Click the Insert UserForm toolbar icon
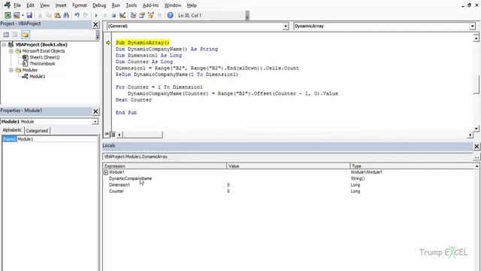This screenshot has height=271, width=481. click(17, 15)
